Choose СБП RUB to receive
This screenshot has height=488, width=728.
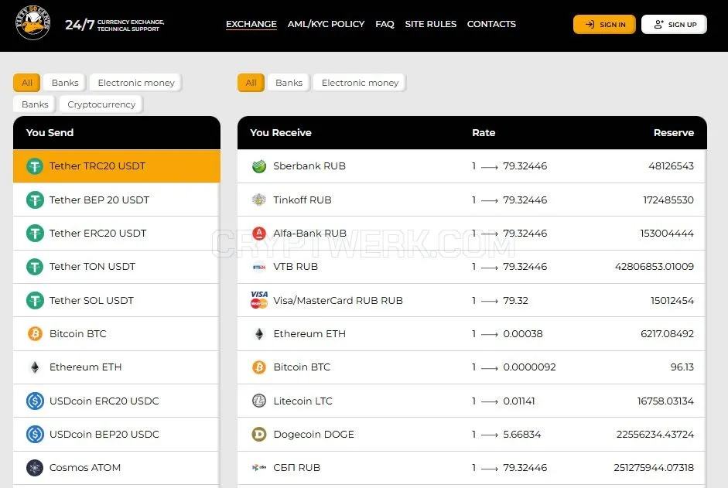pyautogui.click(x=472, y=468)
